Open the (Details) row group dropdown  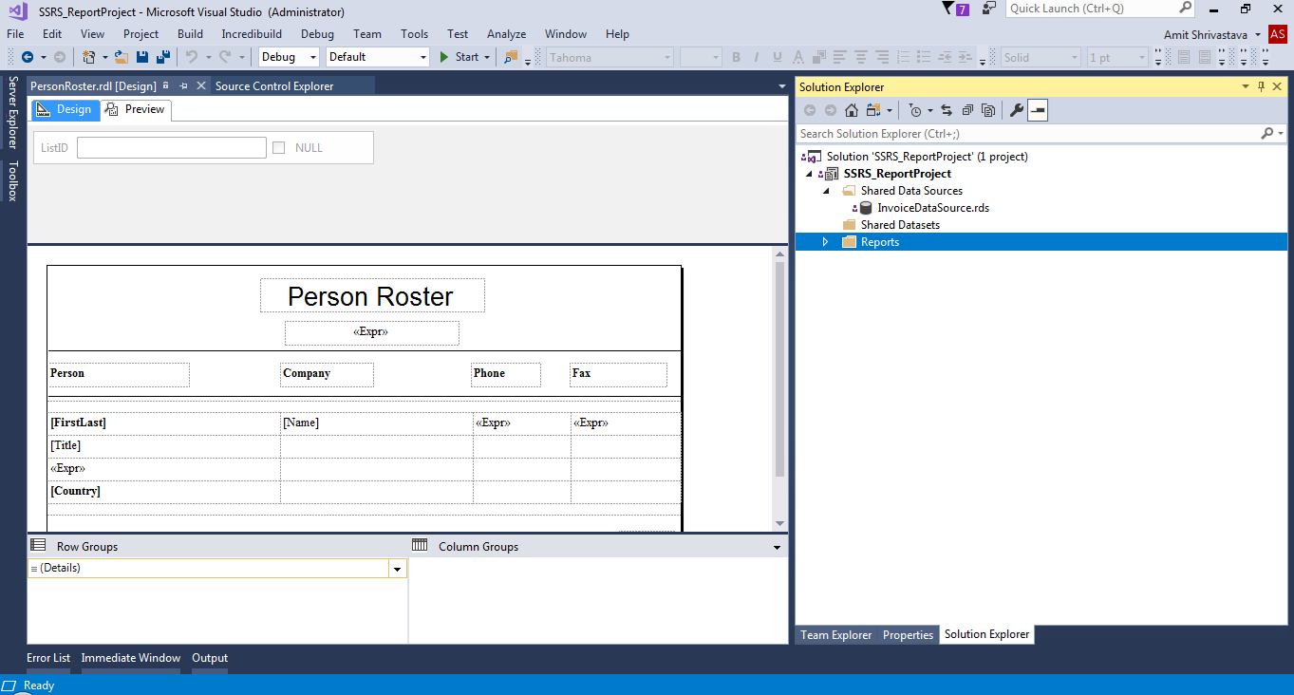click(398, 569)
